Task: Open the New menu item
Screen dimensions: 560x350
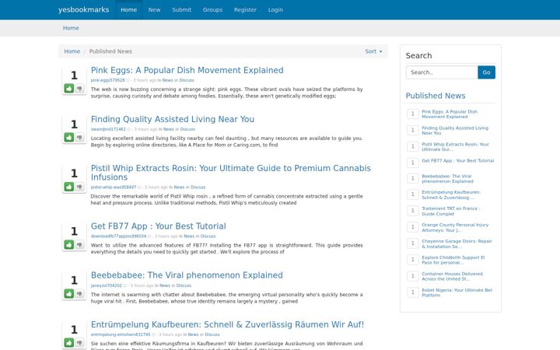Action: (x=154, y=9)
